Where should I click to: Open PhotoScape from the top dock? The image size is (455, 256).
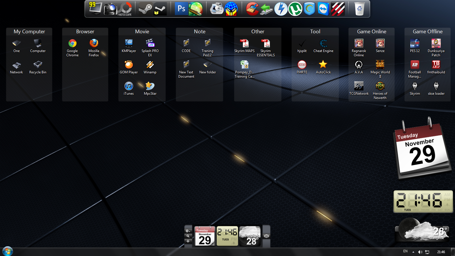tap(125, 9)
